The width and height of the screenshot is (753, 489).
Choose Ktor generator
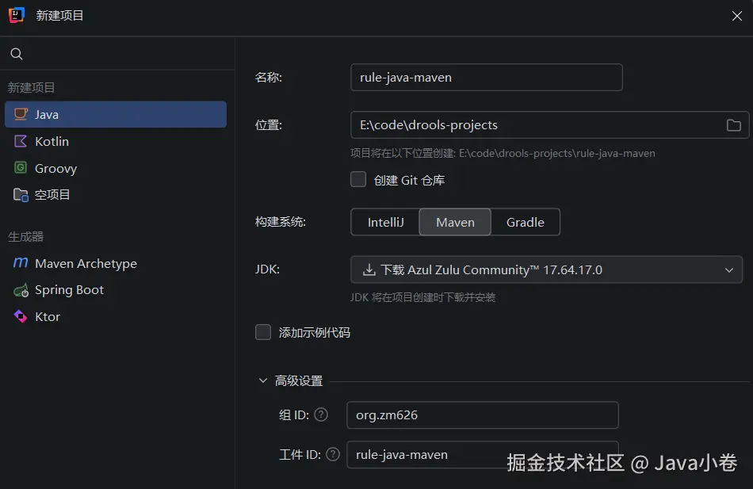116,316
